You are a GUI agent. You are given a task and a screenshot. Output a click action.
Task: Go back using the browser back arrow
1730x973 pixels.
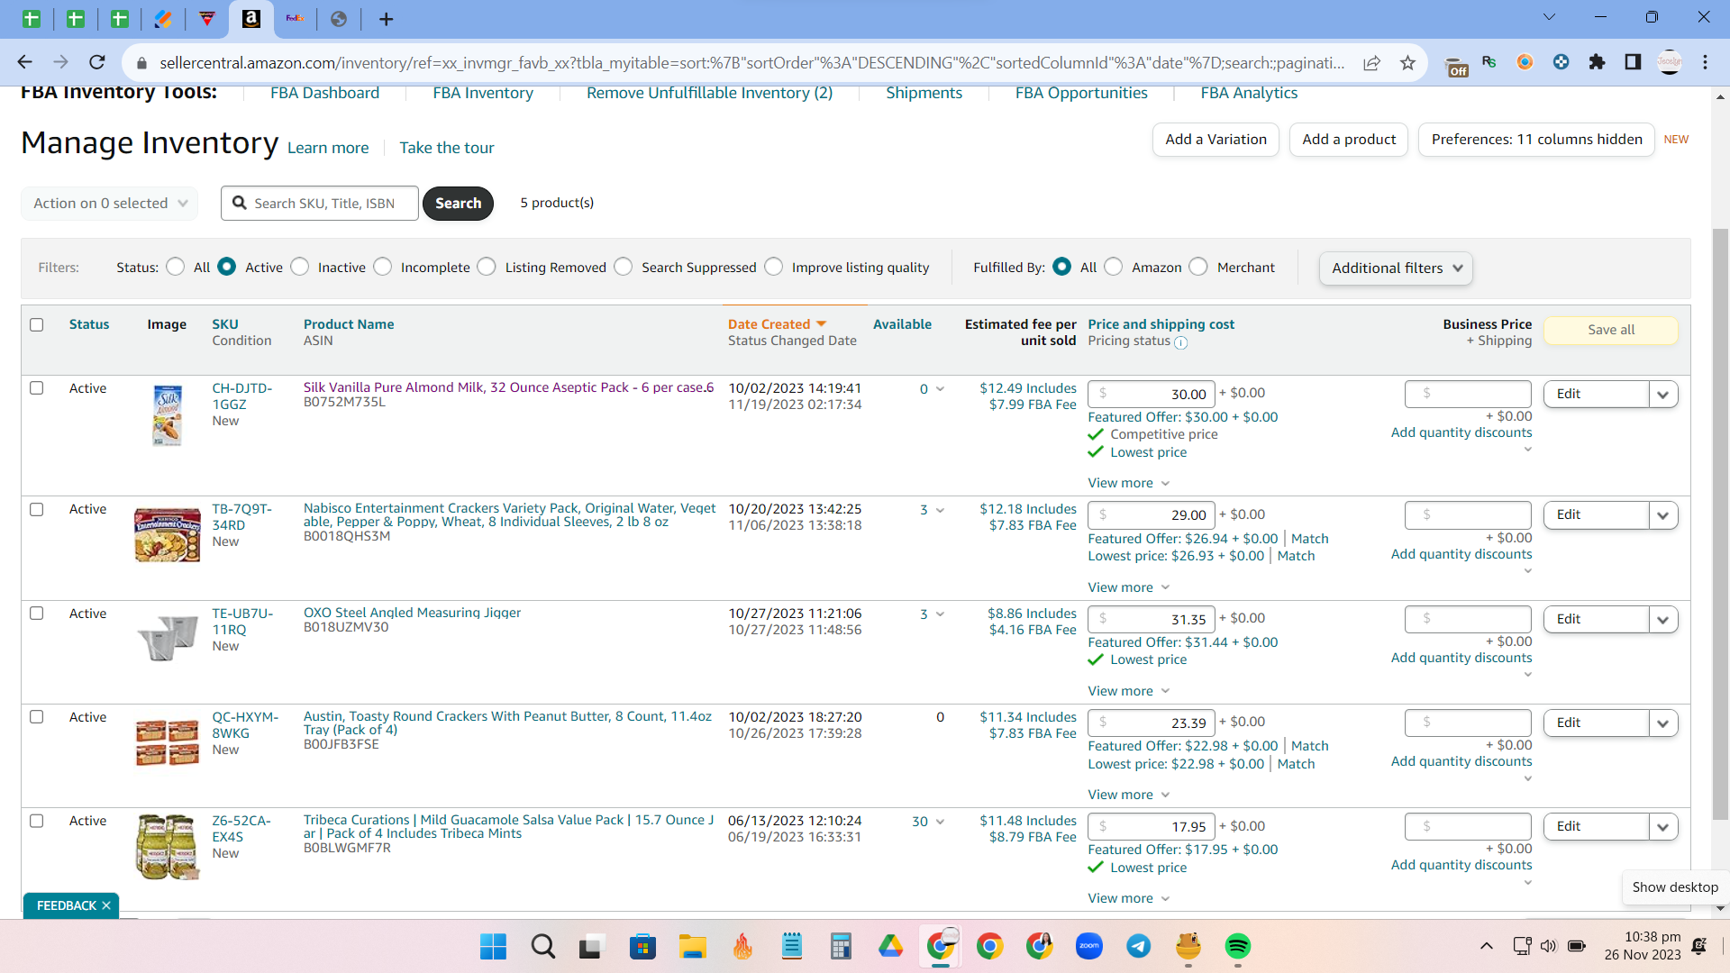point(24,62)
